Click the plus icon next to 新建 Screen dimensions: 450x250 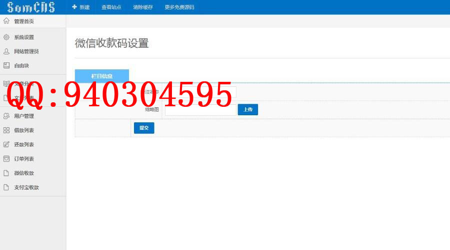click(x=74, y=7)
